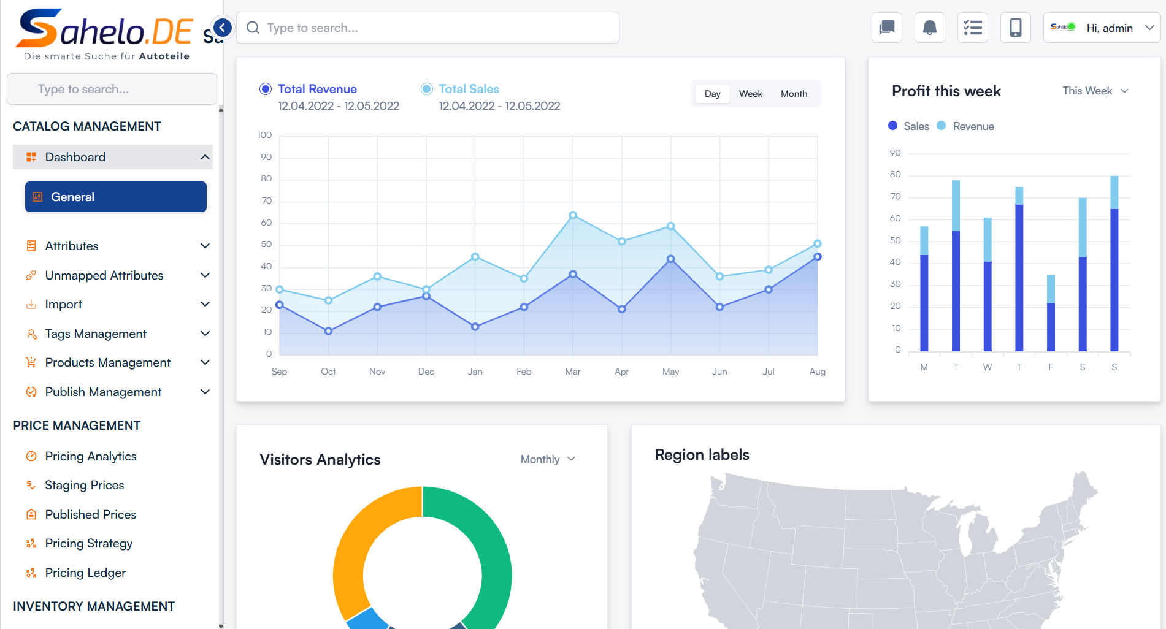Open the General dashboard item
The height and width of the screenshot is (629, 1166).
pos(116,197)
